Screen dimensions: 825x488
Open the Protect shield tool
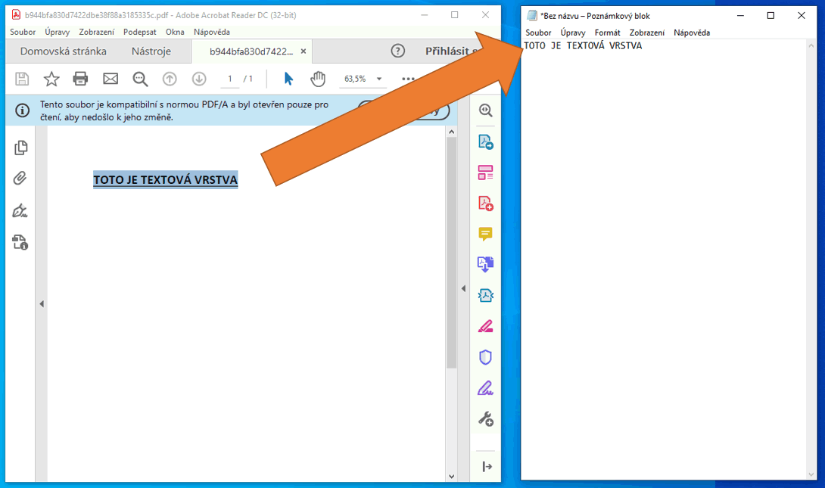[x=485, y=357]
